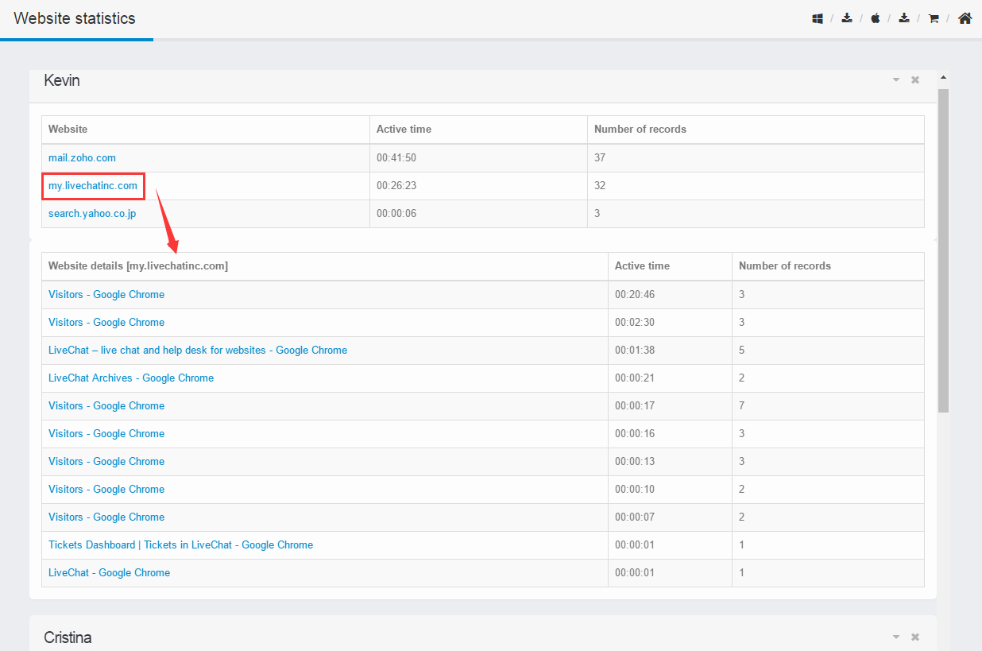Click the Apple logo icon in header
Image resolution: width=982 pixels, height=651 pixels.
876,18
